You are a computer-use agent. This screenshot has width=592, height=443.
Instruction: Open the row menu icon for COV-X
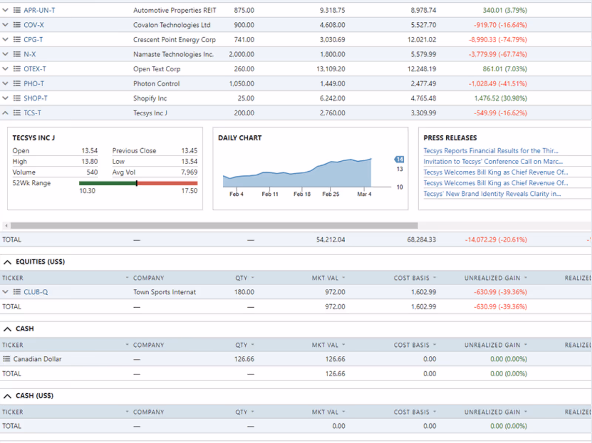17,25
